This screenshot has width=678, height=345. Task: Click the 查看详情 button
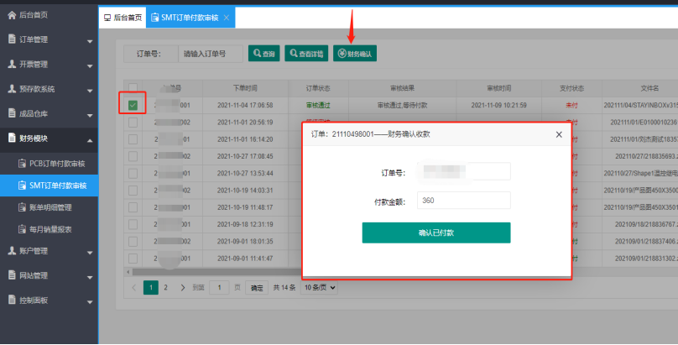(x=305, y=54)
